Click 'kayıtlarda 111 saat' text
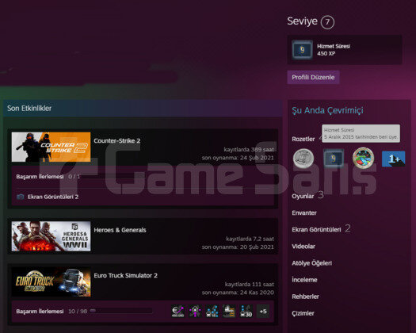The width and height of the screenshot is (416, 333). (x=249, y=284)
